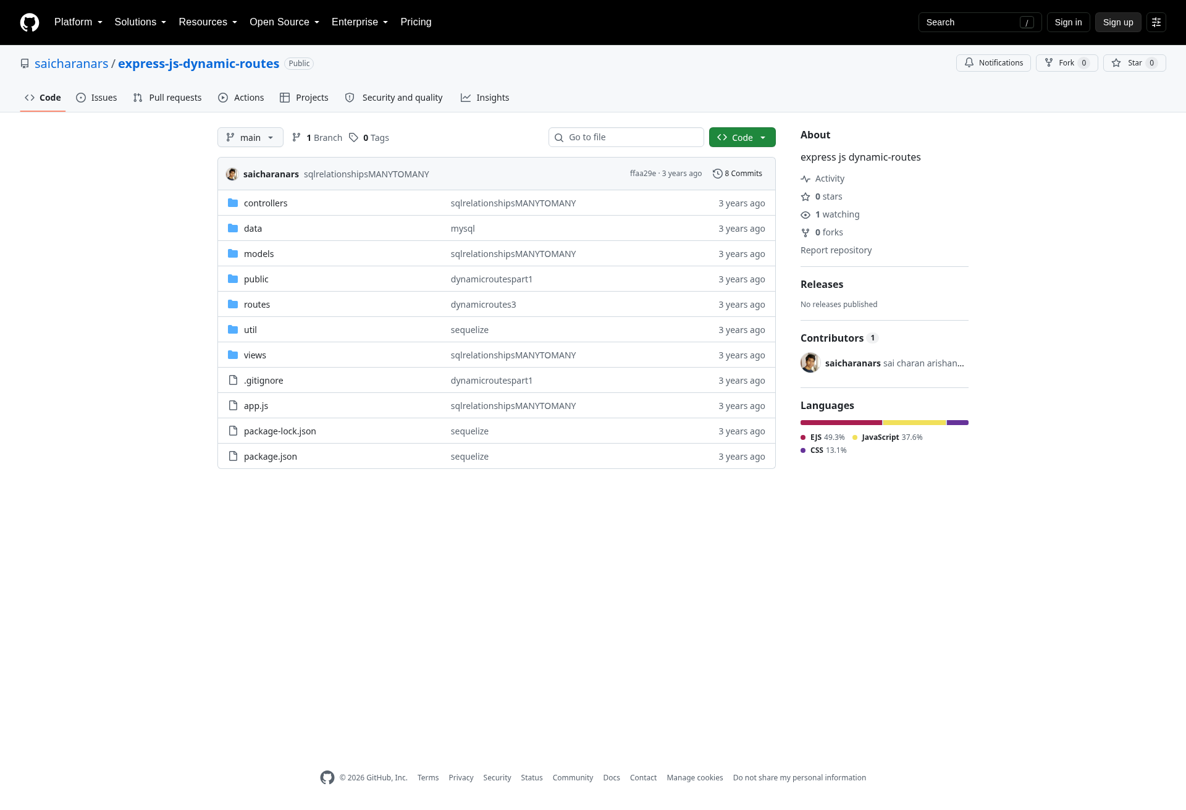Expand the Open Source menu
Viewport: 1186px width, 810px height.
pos(285,22)
